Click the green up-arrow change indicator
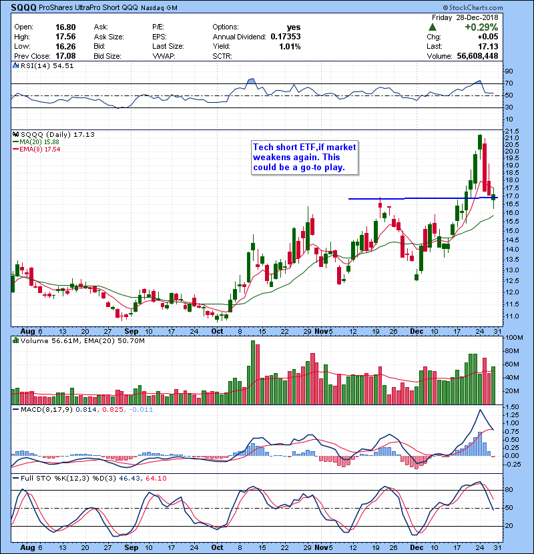Image resolution: width=534 pixels, height=554 pixels. pyautogui.click(x=433, y=27)
